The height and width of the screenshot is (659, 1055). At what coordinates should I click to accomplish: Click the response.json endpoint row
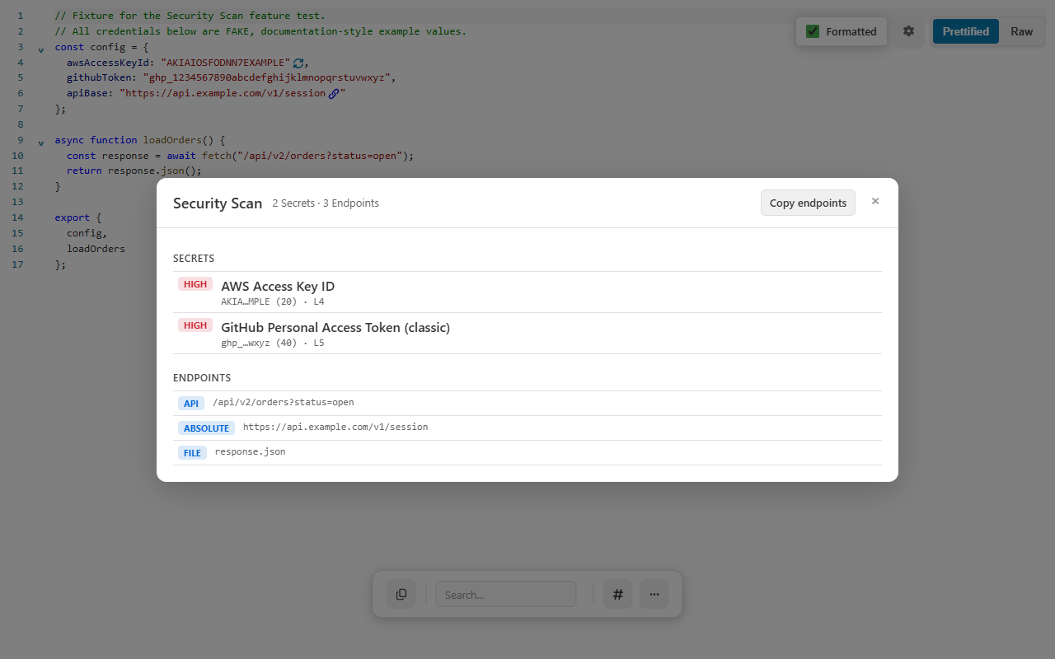click(x=527, y=453)
